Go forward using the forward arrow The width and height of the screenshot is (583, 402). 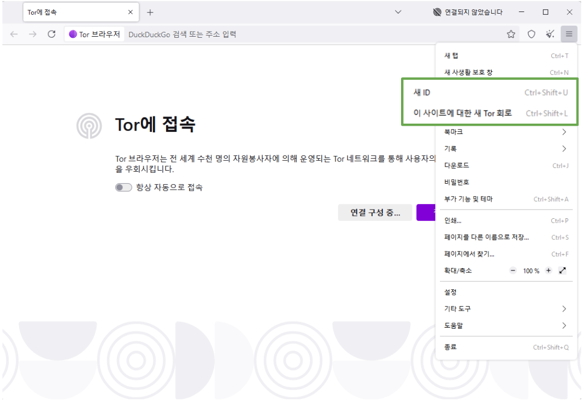(32, 33)
